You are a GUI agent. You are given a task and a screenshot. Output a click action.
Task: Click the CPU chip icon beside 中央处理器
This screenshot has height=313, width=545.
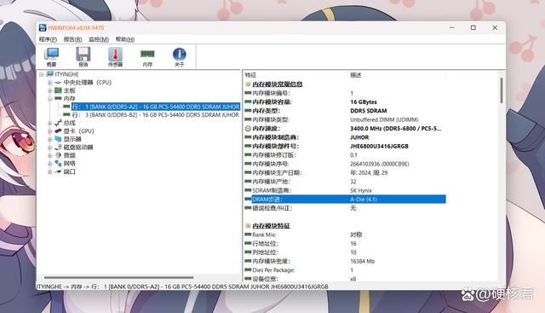pyautogui.click(x=58, y=83)
